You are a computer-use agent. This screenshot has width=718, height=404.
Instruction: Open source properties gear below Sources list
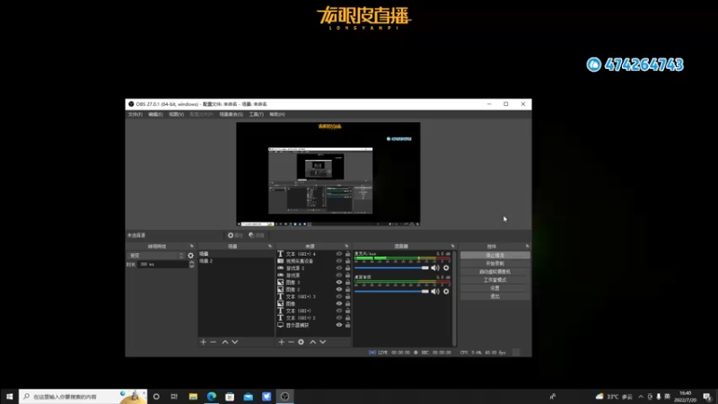coord(301,342)
